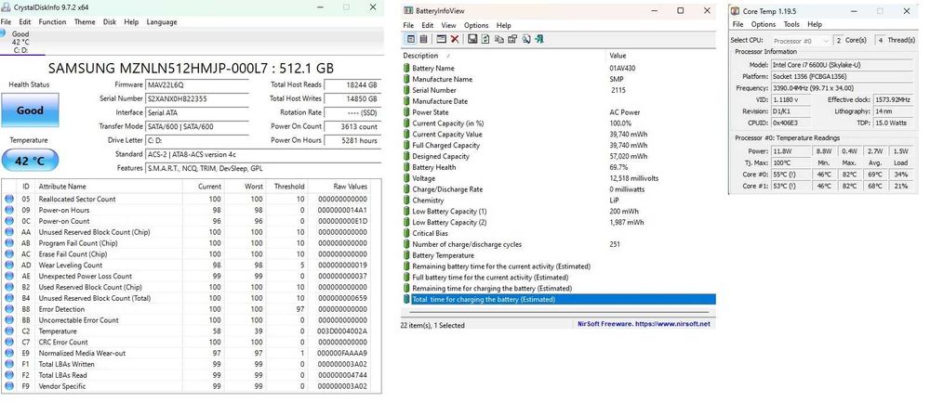Viewport: 930px width, 402px height.
Task: Select Full Charged Capacity row
Action: [558, 145]
